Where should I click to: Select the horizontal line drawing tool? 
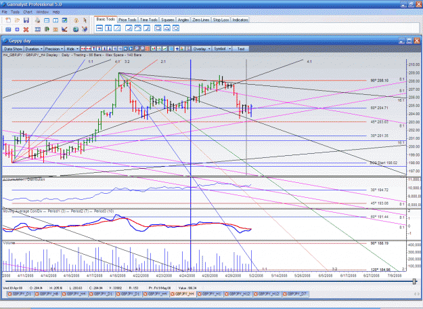coord(99,28)
